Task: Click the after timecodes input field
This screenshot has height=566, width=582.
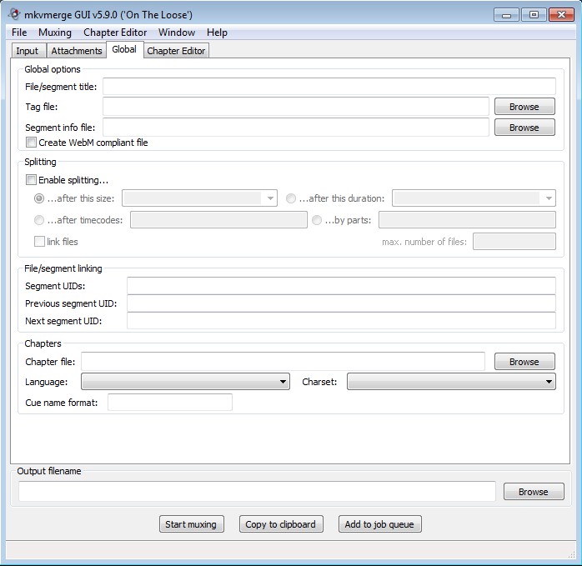Action: click(x=218, y=220)
